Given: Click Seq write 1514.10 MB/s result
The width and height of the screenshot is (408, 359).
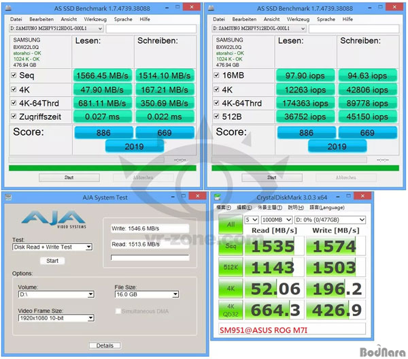Looking at the screenshot, I should (x=165, y=76).
